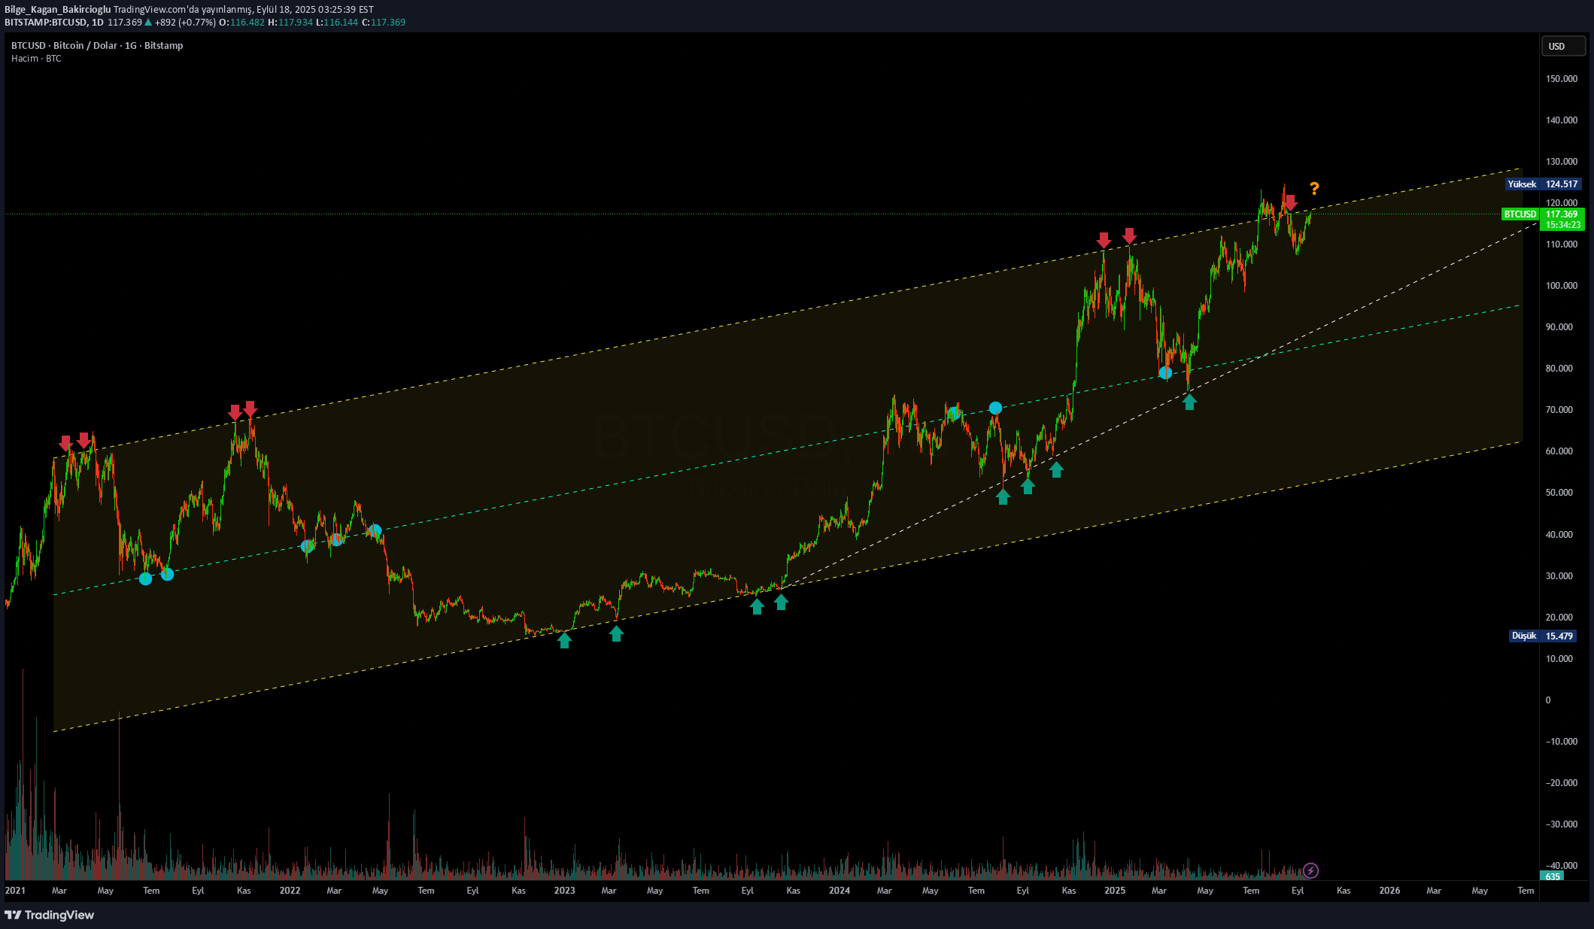Click the BITSTAMP:BTCUSD, 1D symbol header

(53, 23)
